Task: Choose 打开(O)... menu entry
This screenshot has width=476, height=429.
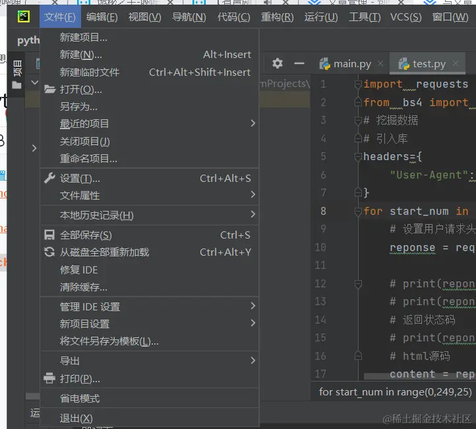Action: (150, 90)
